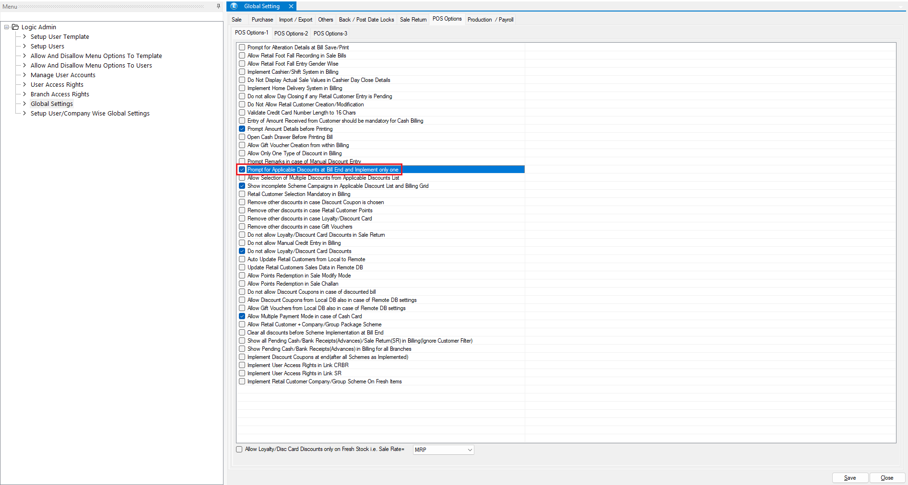Click the Close button
Image resolution: width=908 pixels, height=485 pixels.
[x=886, y=478]
